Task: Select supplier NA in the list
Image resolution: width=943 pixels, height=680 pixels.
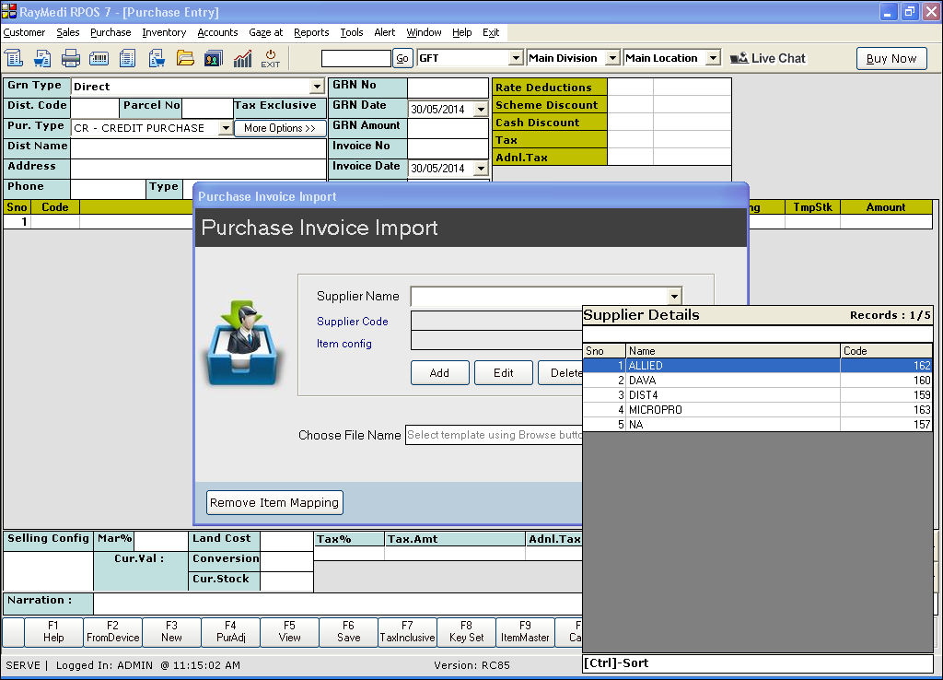Action: 758,424
